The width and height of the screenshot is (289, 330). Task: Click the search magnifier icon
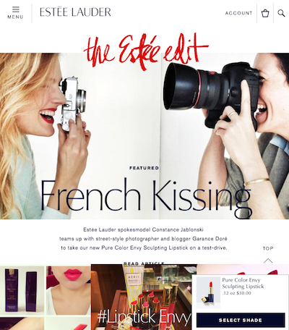pos(281,13)
